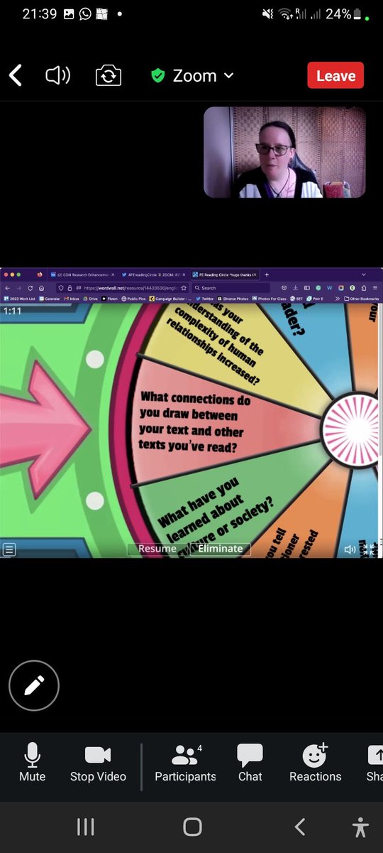Toggle the Wordwall sound volume icon
Screen dimensions: 383x853
point(350,549)
